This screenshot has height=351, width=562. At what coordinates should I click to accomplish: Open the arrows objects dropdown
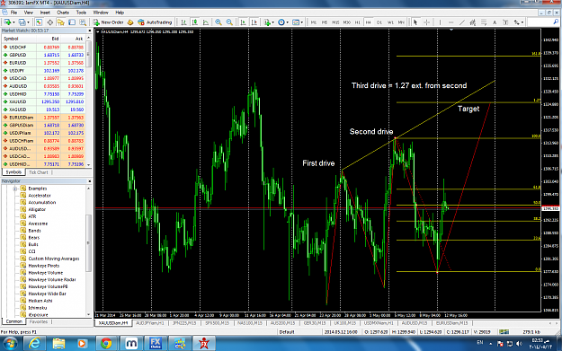(519, 22)
